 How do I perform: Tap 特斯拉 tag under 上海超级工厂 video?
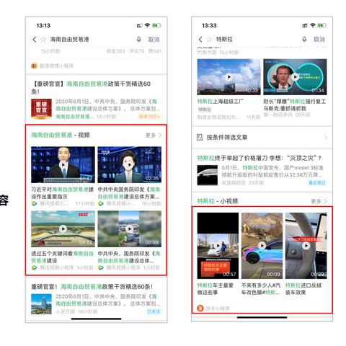click(205, 110)
